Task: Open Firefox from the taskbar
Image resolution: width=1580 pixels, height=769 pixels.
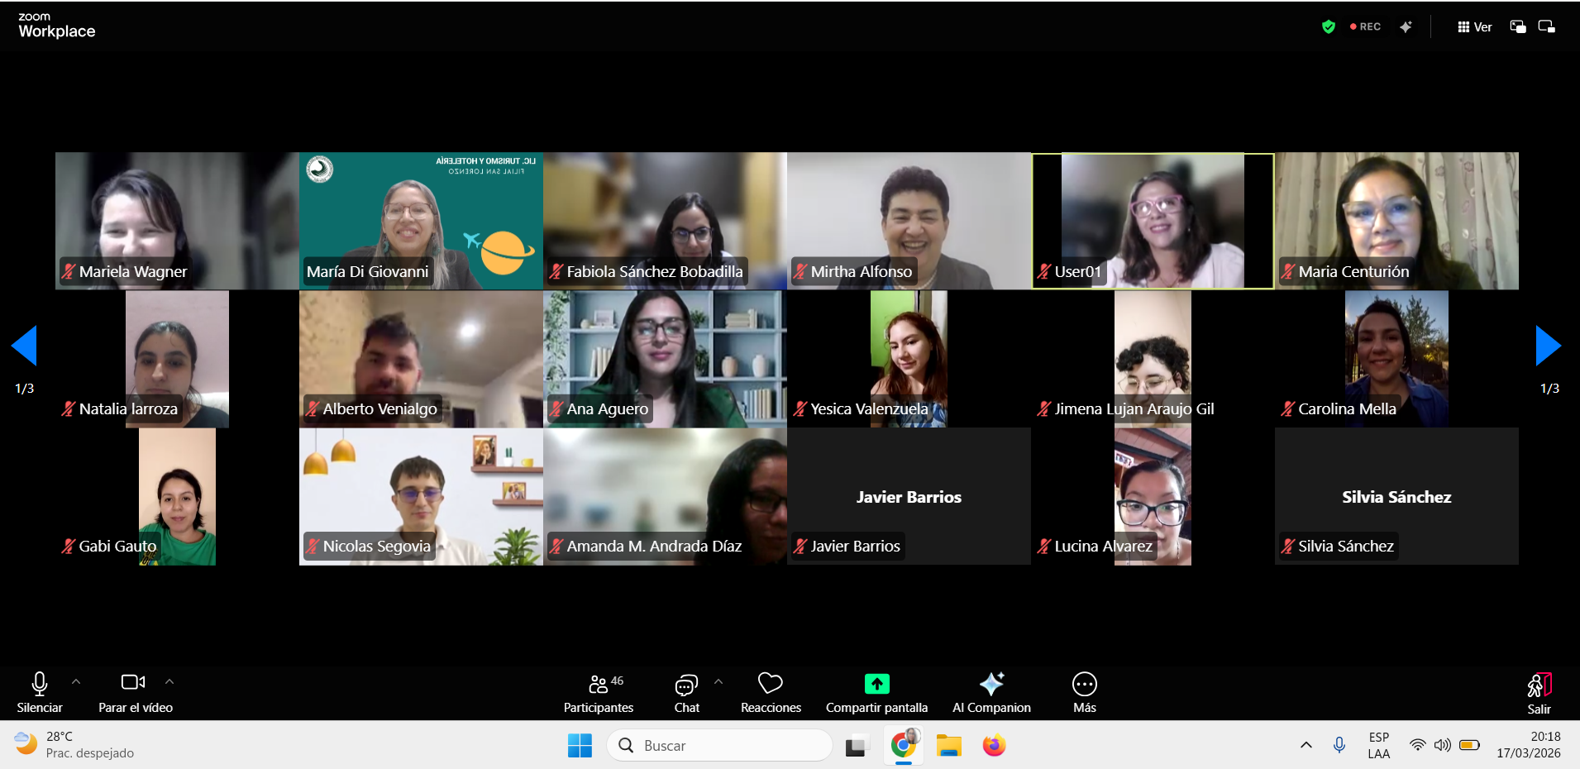Action: point(994,746)
